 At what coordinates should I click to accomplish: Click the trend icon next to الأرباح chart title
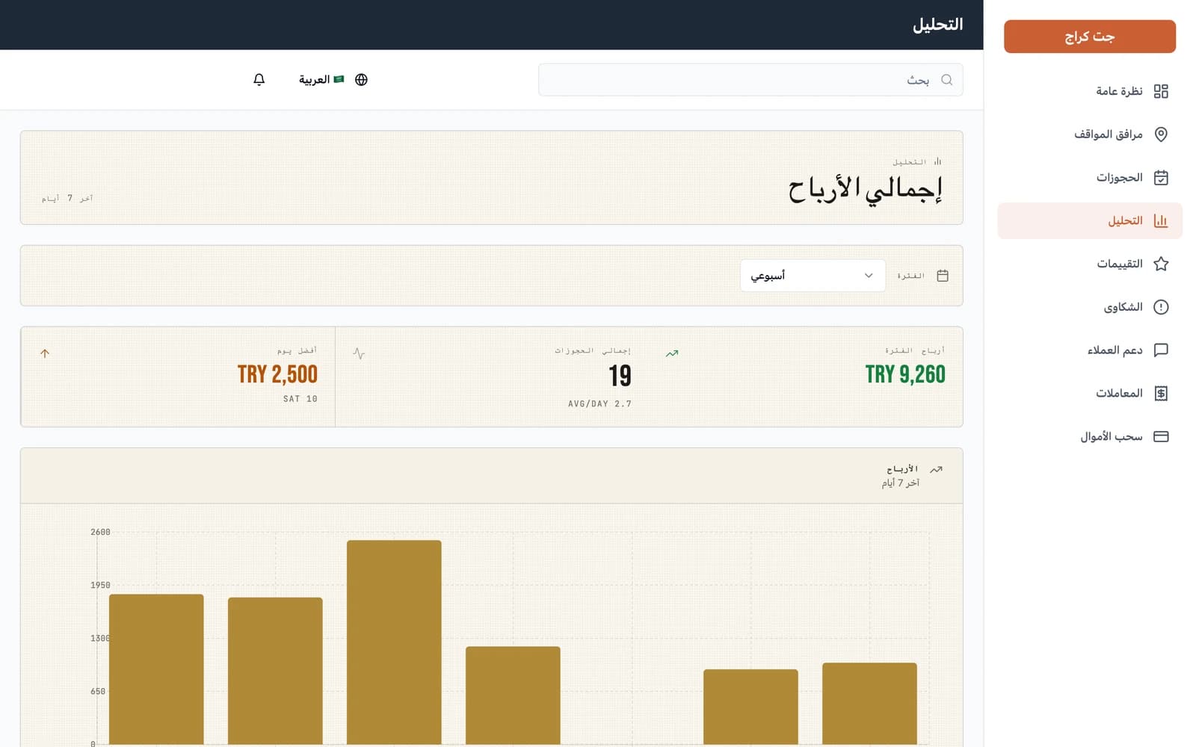click(936, 469)
